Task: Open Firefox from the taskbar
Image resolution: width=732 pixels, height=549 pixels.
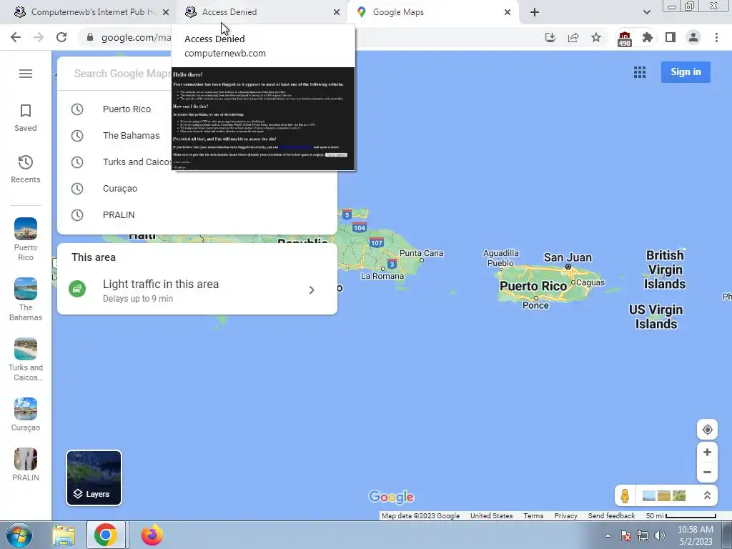Action: pos(152,535)
